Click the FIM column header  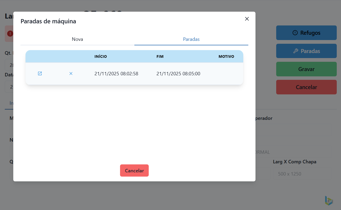160,56
